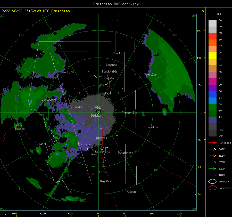Click the 80 dBZ value on scale
The image size is (232, 217).
coord(220,20)
